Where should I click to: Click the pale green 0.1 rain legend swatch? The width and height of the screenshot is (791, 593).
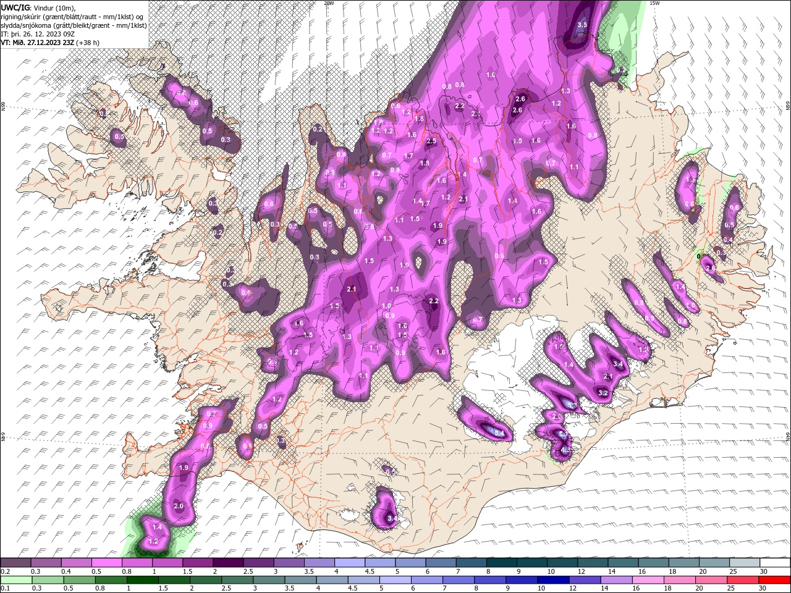15,579
